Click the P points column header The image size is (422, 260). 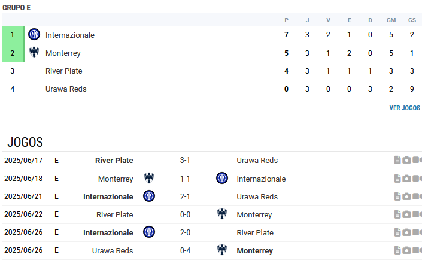(286, 20)
